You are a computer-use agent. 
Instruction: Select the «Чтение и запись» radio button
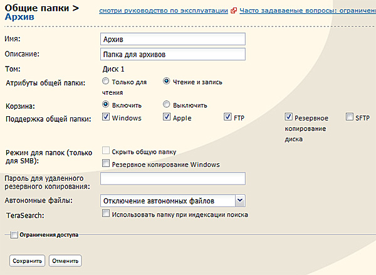pos(167,82)
